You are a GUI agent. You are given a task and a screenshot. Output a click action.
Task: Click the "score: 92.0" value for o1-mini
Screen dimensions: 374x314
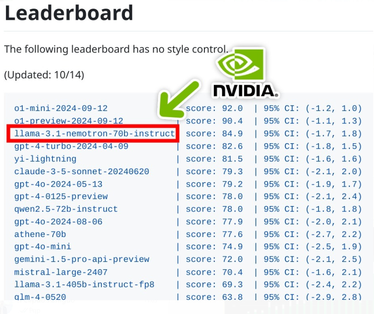pos(214,108)
